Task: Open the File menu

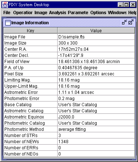Action: (x=7, y=13)
